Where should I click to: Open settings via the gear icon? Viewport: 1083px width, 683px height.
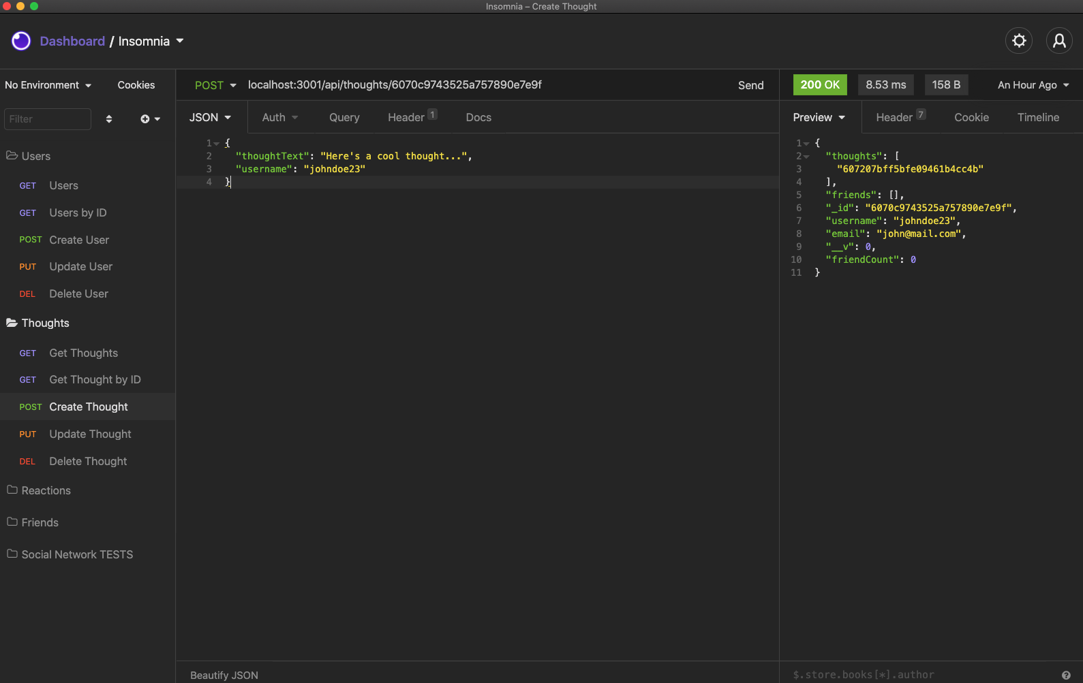pyautogui.click(x=1019, y=41)
